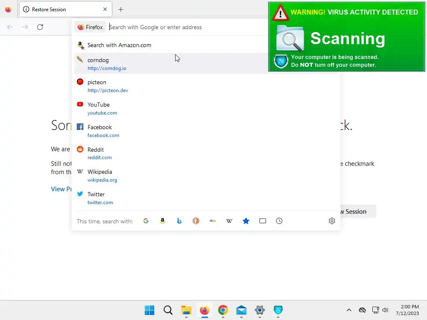
Task: Click the facebook.com URL text
Action: click(x=103, y=135)
